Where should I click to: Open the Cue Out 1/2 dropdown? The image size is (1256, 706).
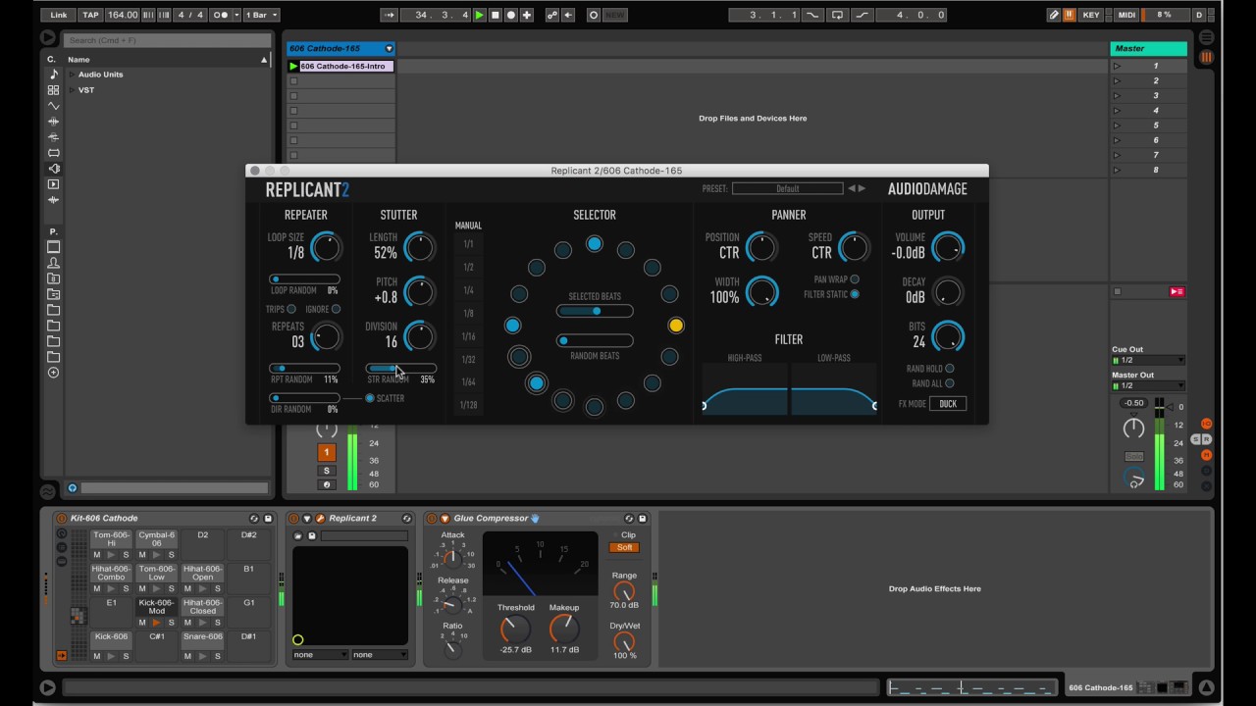coord(1148,360)
